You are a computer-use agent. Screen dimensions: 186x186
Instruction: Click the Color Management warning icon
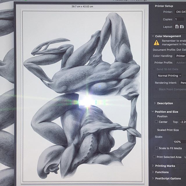point(156,43)
